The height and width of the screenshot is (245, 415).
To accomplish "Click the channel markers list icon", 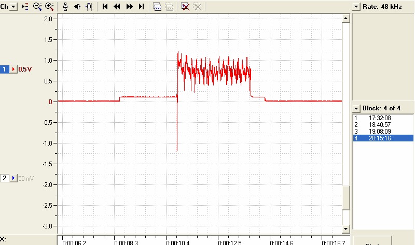I will [25, 7].
